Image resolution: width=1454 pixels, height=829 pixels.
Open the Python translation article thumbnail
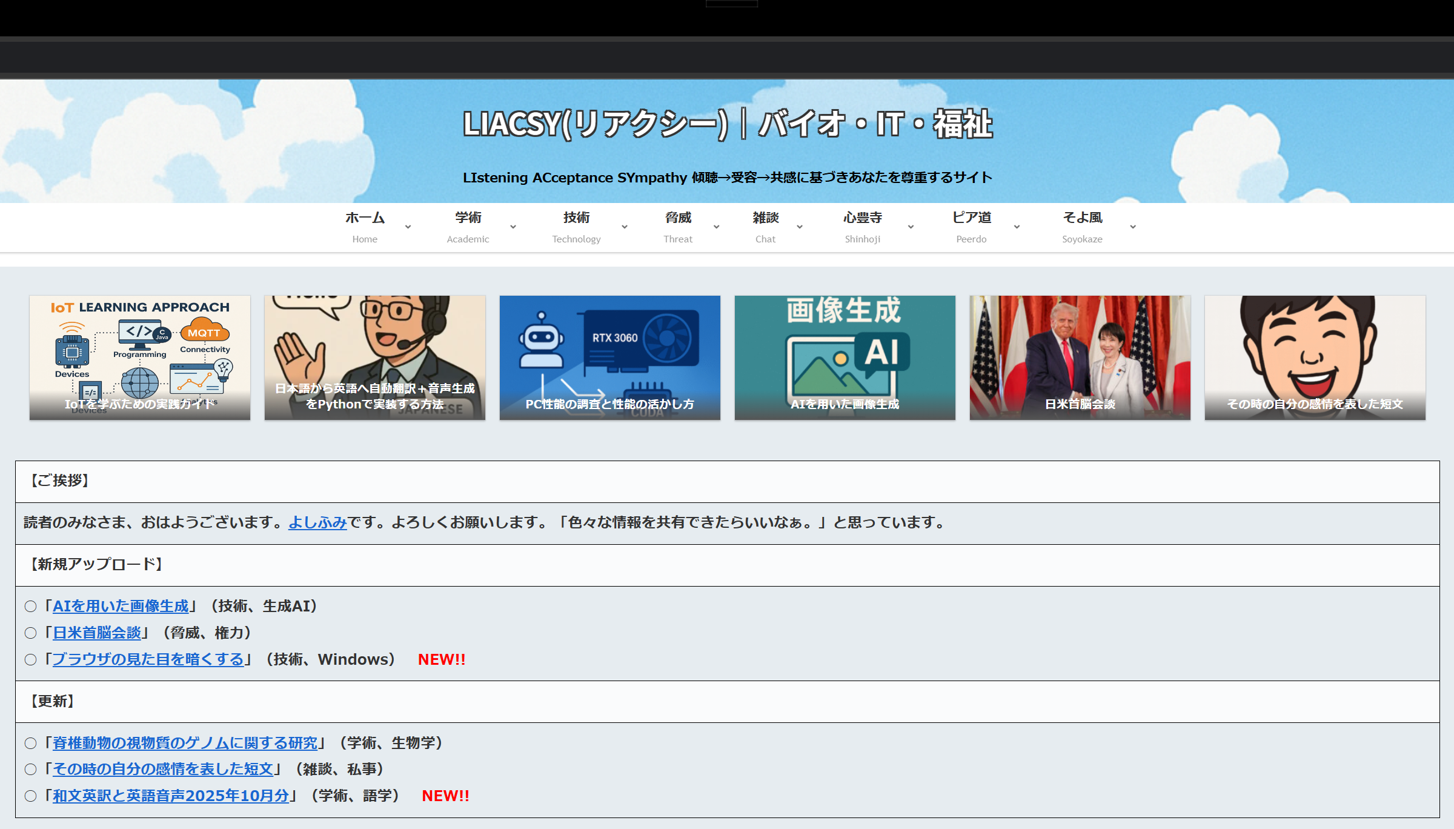click(375, 358)
